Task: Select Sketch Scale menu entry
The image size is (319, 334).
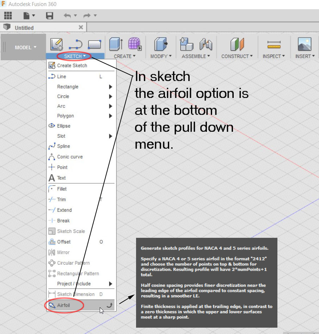Action: click(81, 231)
